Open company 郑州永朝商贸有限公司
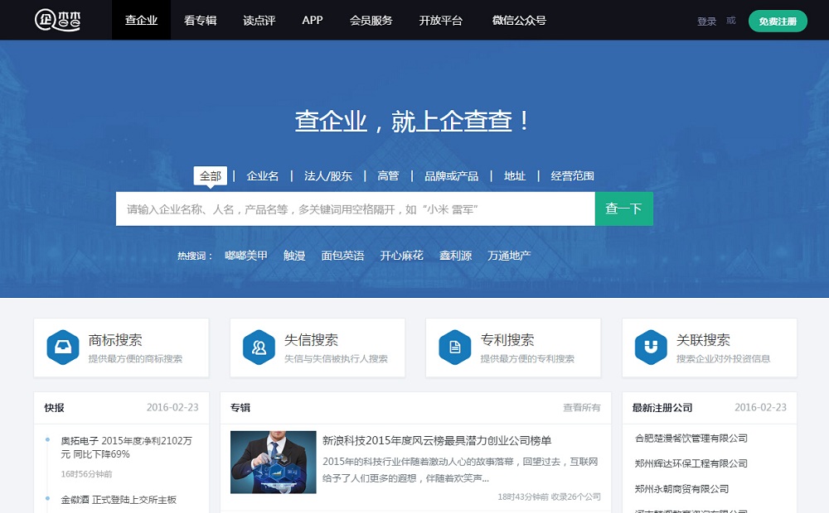 point(681,489)
